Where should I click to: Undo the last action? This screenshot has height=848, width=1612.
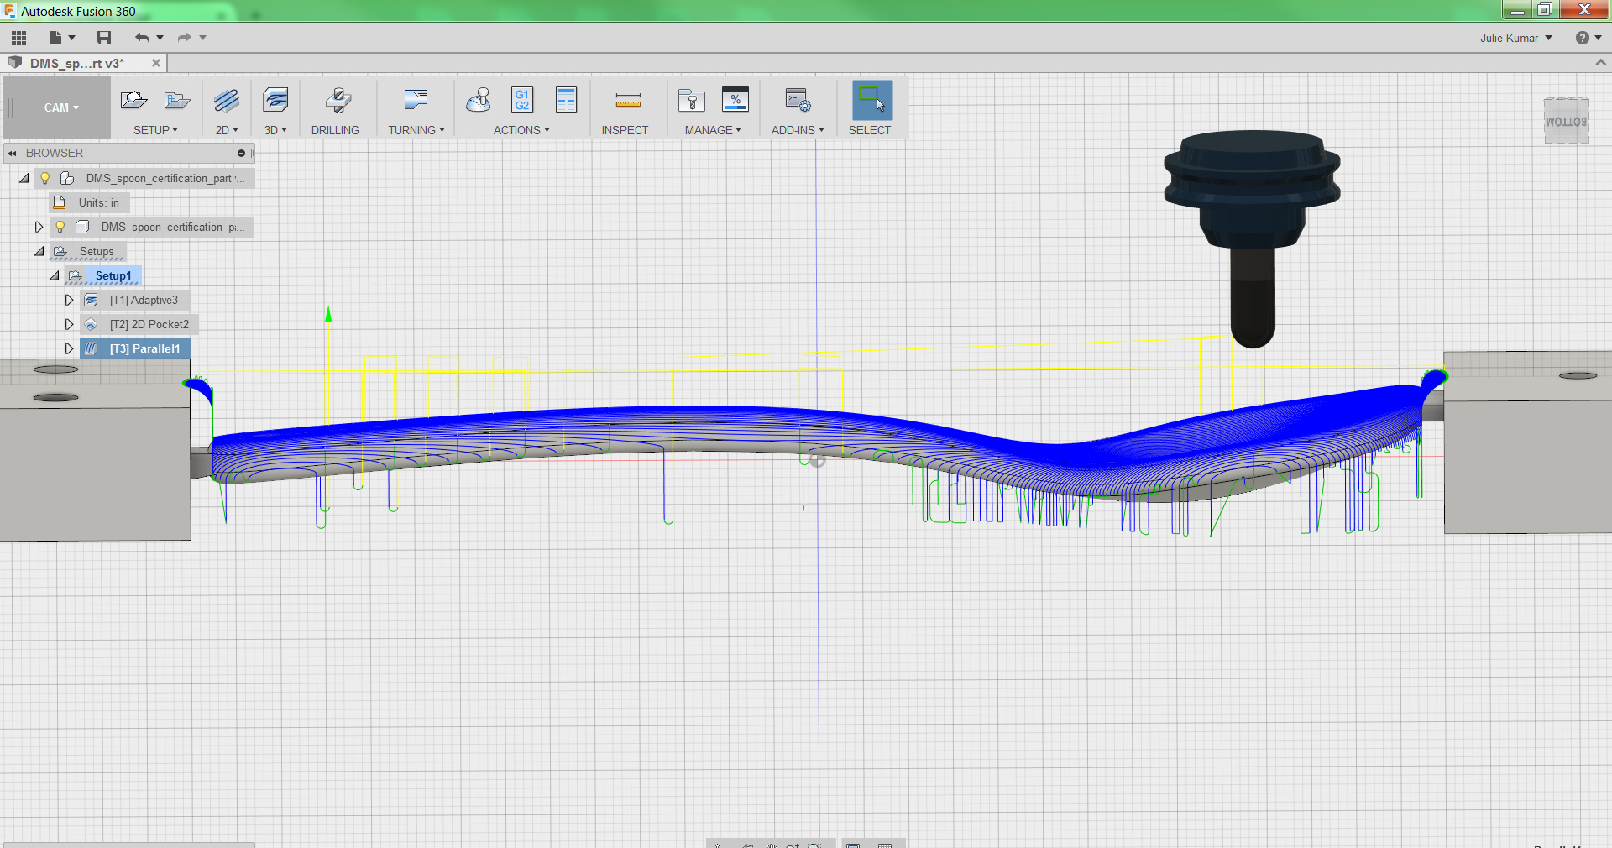pyautogui.click(x=142, y=38)
